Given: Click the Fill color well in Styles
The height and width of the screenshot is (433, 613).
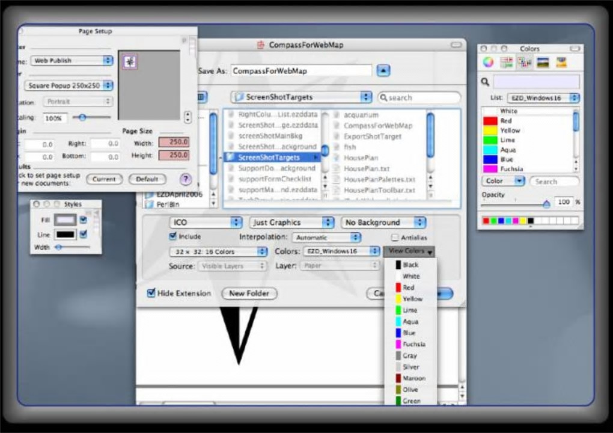Looking at the screenshot, I should (66, 220).
